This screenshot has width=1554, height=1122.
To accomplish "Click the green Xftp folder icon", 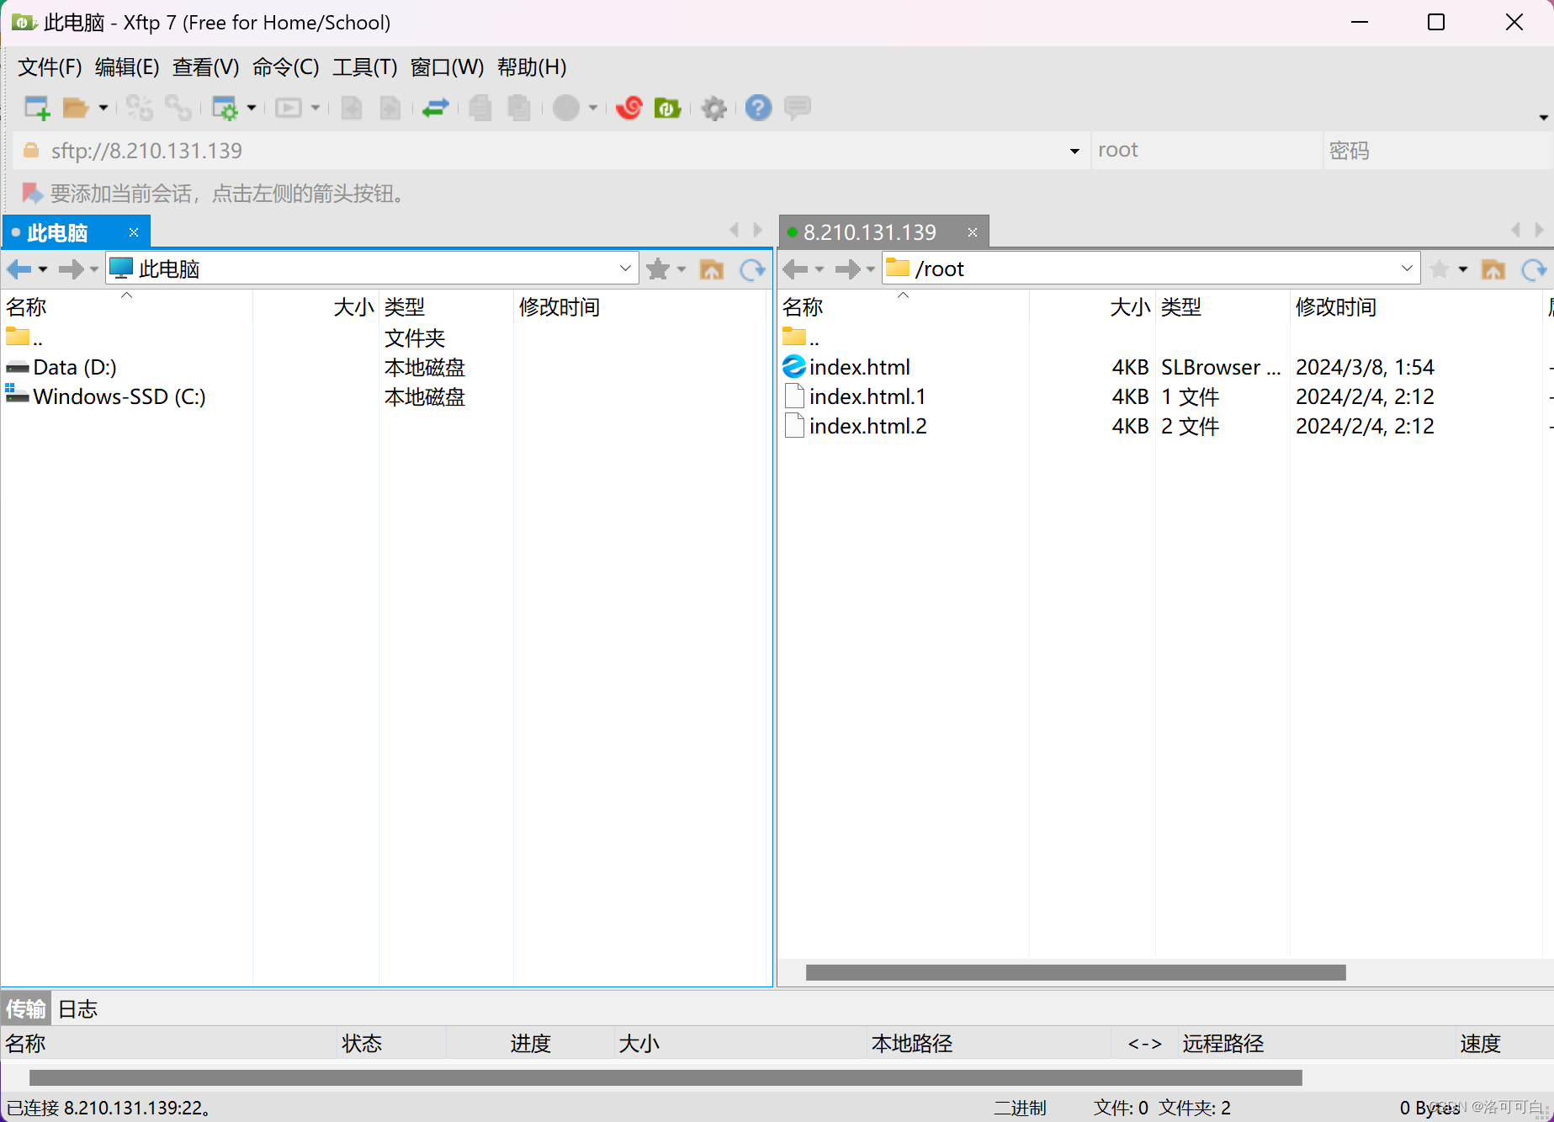I will (668, 108).
